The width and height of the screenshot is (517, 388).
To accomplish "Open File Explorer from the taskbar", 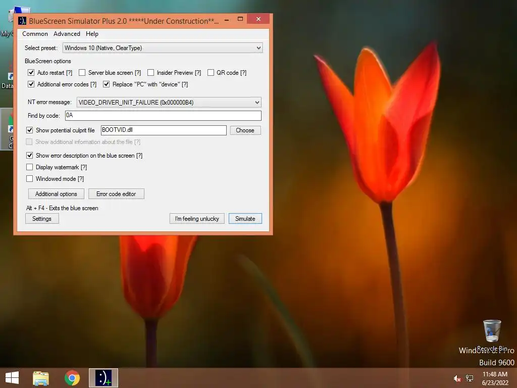I will coord(41,378).
